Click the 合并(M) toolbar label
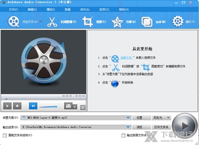Screen dimensions: 199x145 (161, 22)
